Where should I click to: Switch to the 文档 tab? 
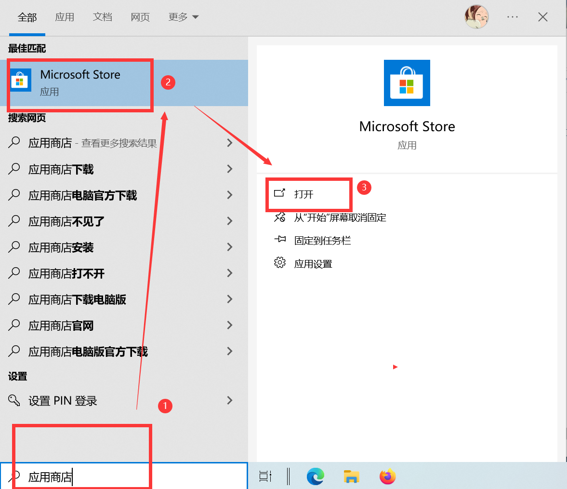click(x=102, y=17)
